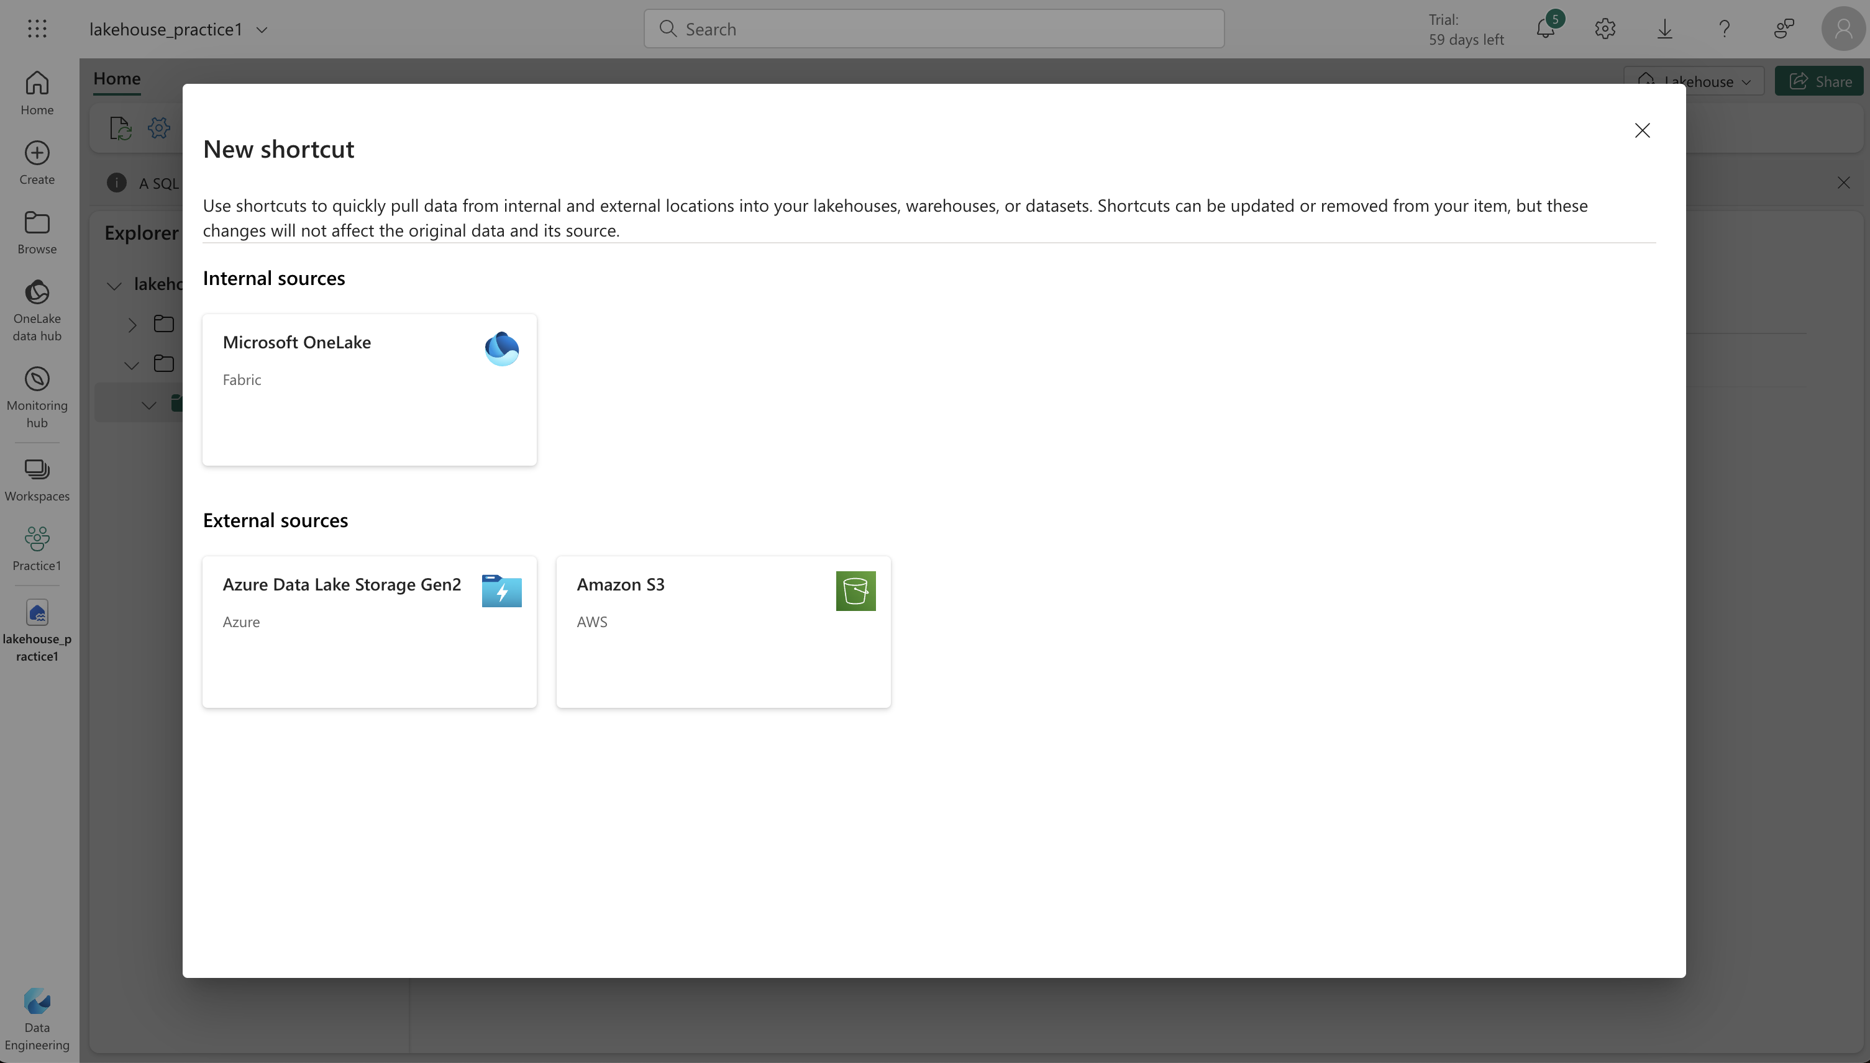Collapse the second folder in Explorer
The width and height of the screenshot is (1870, 1063).
click(x=132, y=365)
